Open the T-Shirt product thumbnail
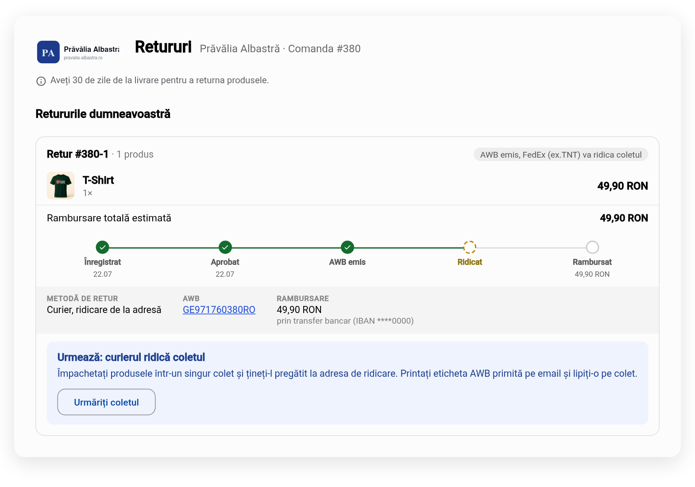The width and height of the screenshot is (695, 487). click(61, 186)
